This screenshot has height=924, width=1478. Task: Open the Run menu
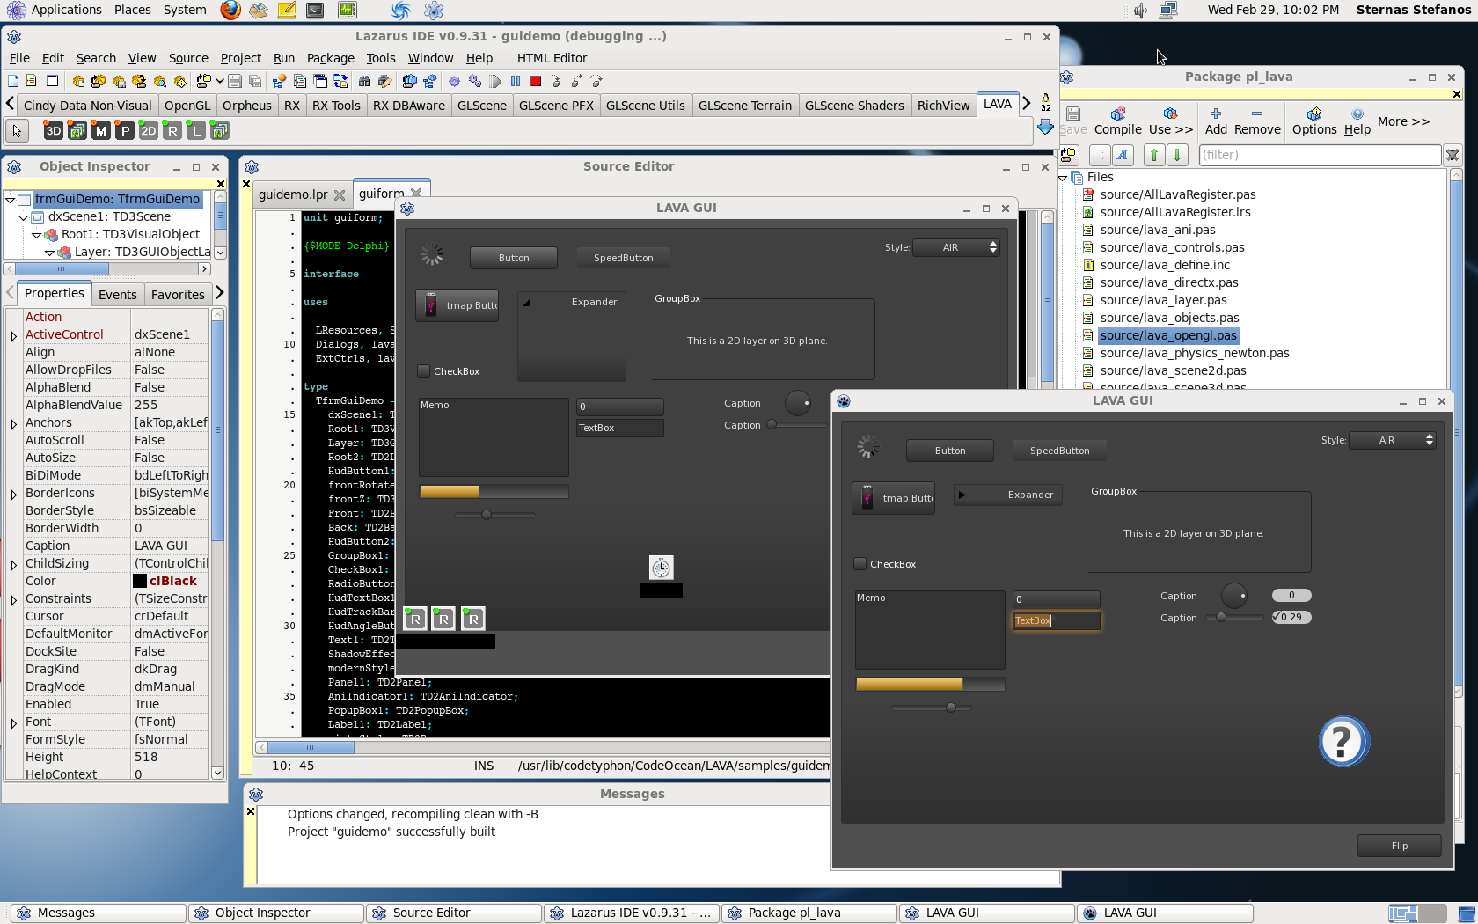pyautogui.click(x=284, y=58)
